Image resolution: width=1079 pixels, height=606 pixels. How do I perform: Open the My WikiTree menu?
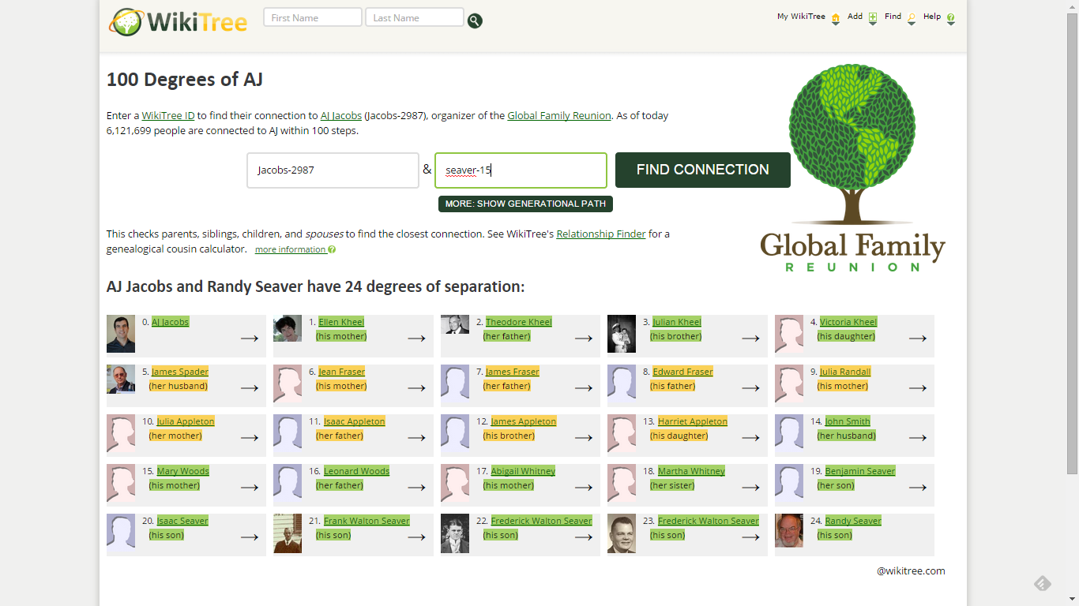pos(809,17)
